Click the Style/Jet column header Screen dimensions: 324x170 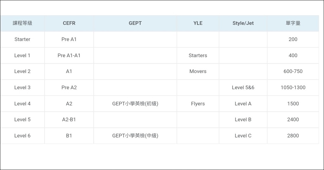tap(243, 23)
